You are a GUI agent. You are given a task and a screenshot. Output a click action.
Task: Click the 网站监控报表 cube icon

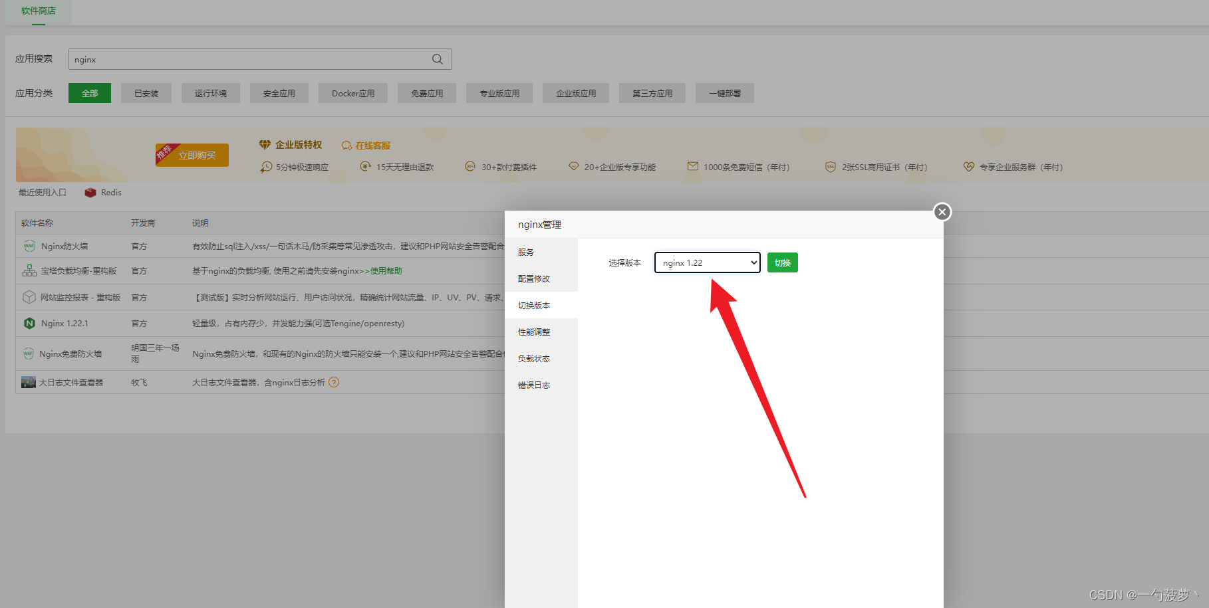(x=29, y=297)
